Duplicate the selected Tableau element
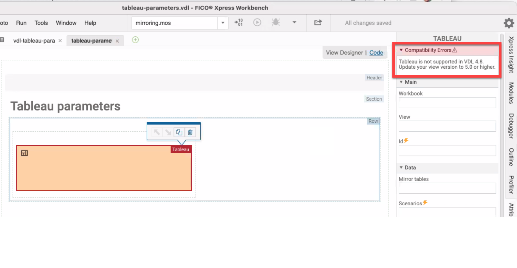The image size is (517, 268). [x=179, y=132]
